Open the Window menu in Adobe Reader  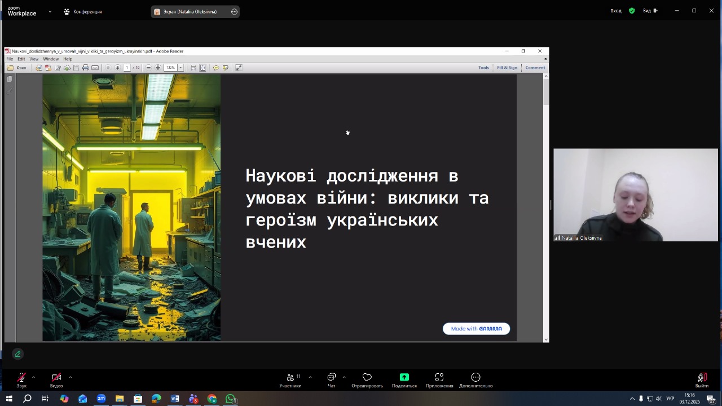click(51, 59)
